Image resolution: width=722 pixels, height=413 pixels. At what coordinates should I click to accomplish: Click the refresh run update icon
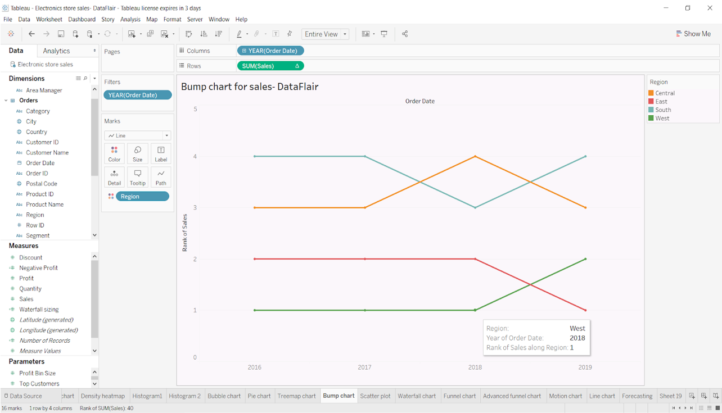[107, 34]
